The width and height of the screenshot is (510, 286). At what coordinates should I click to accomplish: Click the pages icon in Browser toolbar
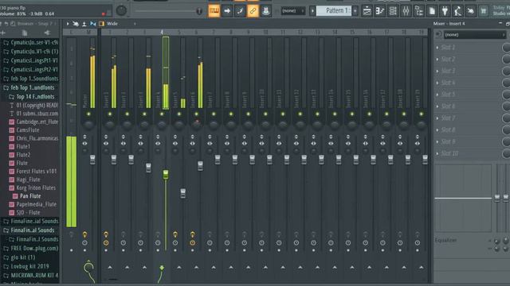click(x=25, y=33)
